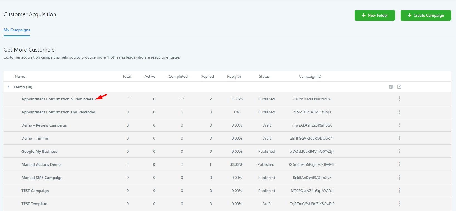The width and height of the screenshot is (456, 211).
Task: Click the Create Campaign button
Action: click(x=426, y=15)
